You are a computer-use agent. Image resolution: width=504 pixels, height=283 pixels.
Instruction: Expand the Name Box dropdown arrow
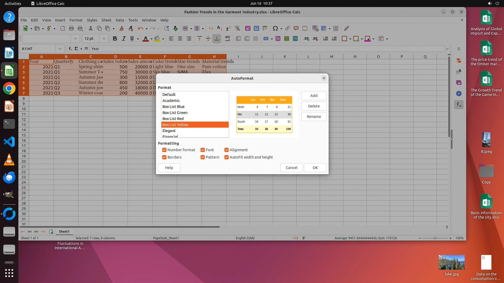click(60, 49)
